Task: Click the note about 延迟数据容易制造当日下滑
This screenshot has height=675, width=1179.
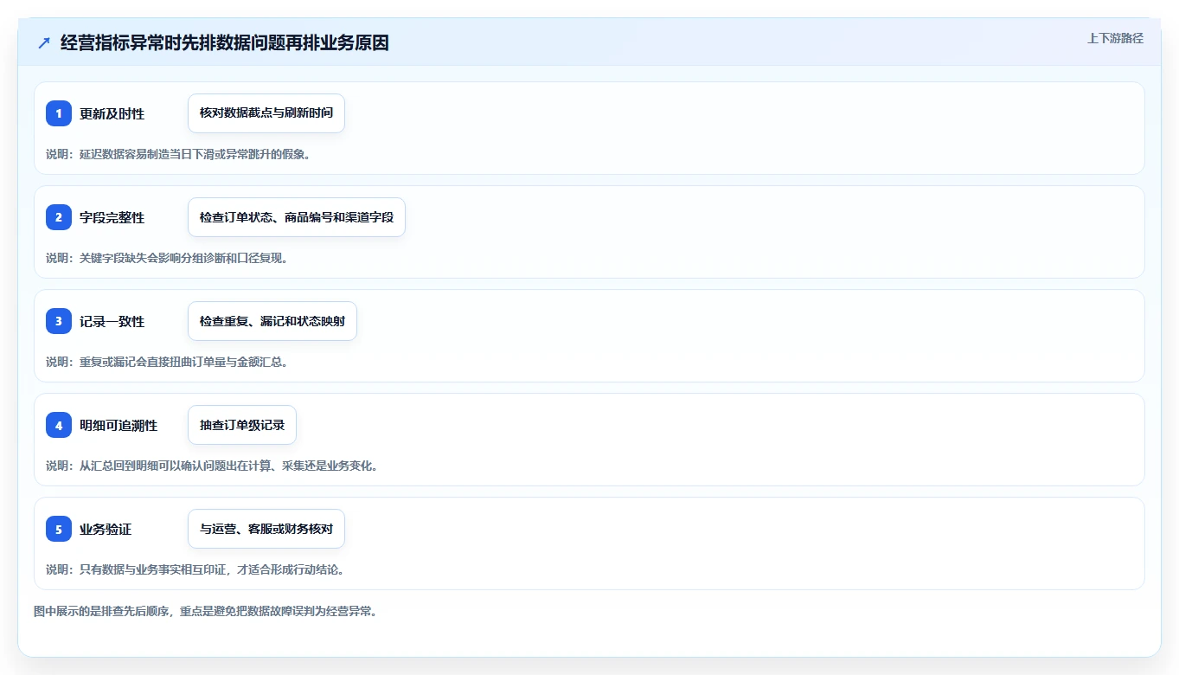Action: pyautogui.click(x=178, y=154)
